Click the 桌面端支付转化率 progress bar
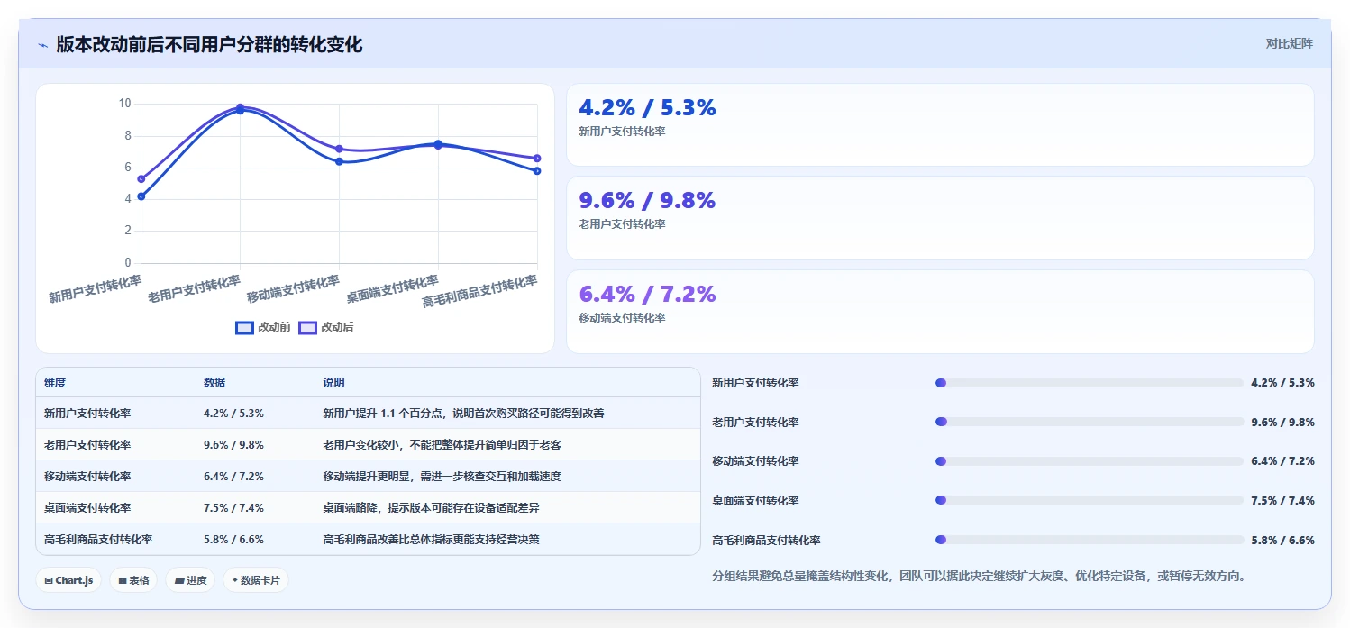1350x628 pixels. [x=1090, y=500]
